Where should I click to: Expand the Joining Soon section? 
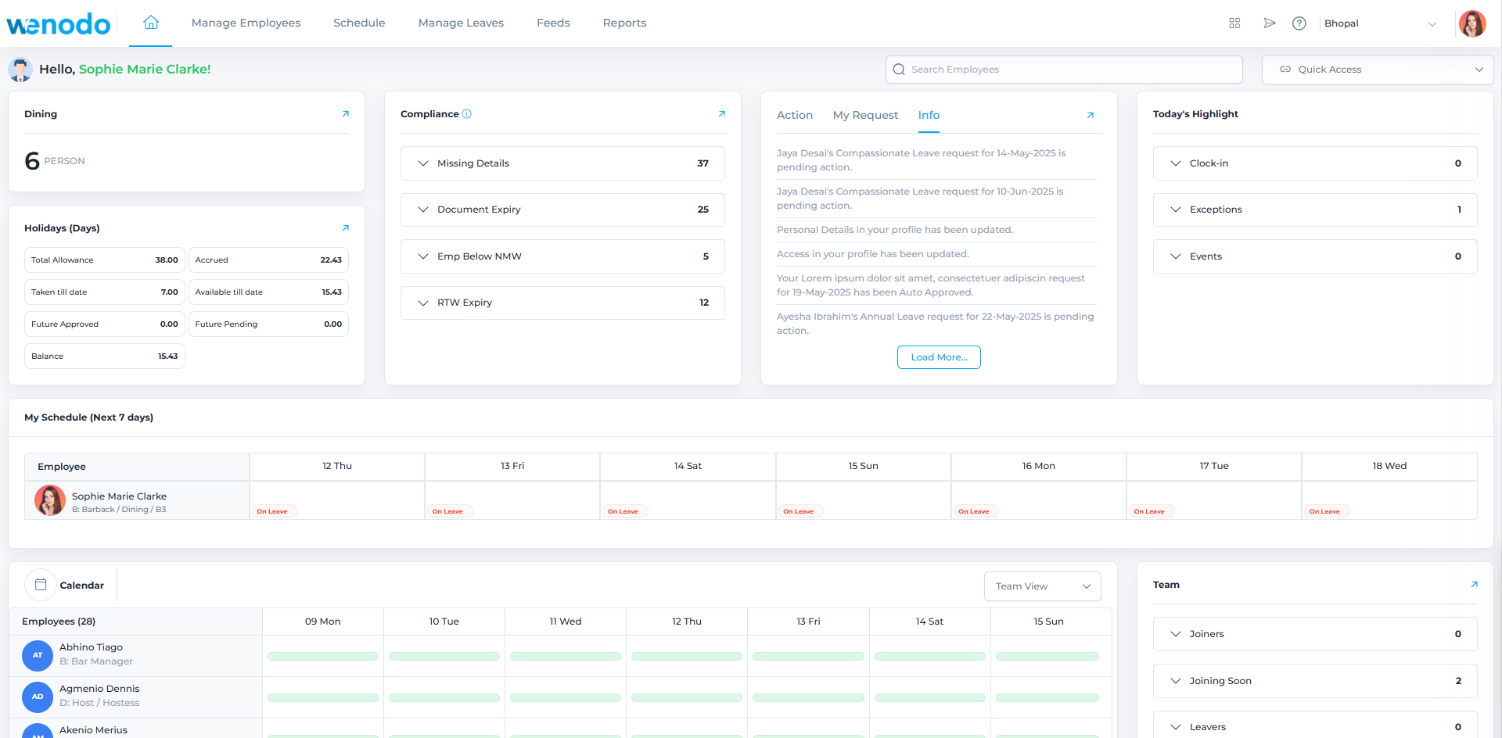click(1176, 680)
